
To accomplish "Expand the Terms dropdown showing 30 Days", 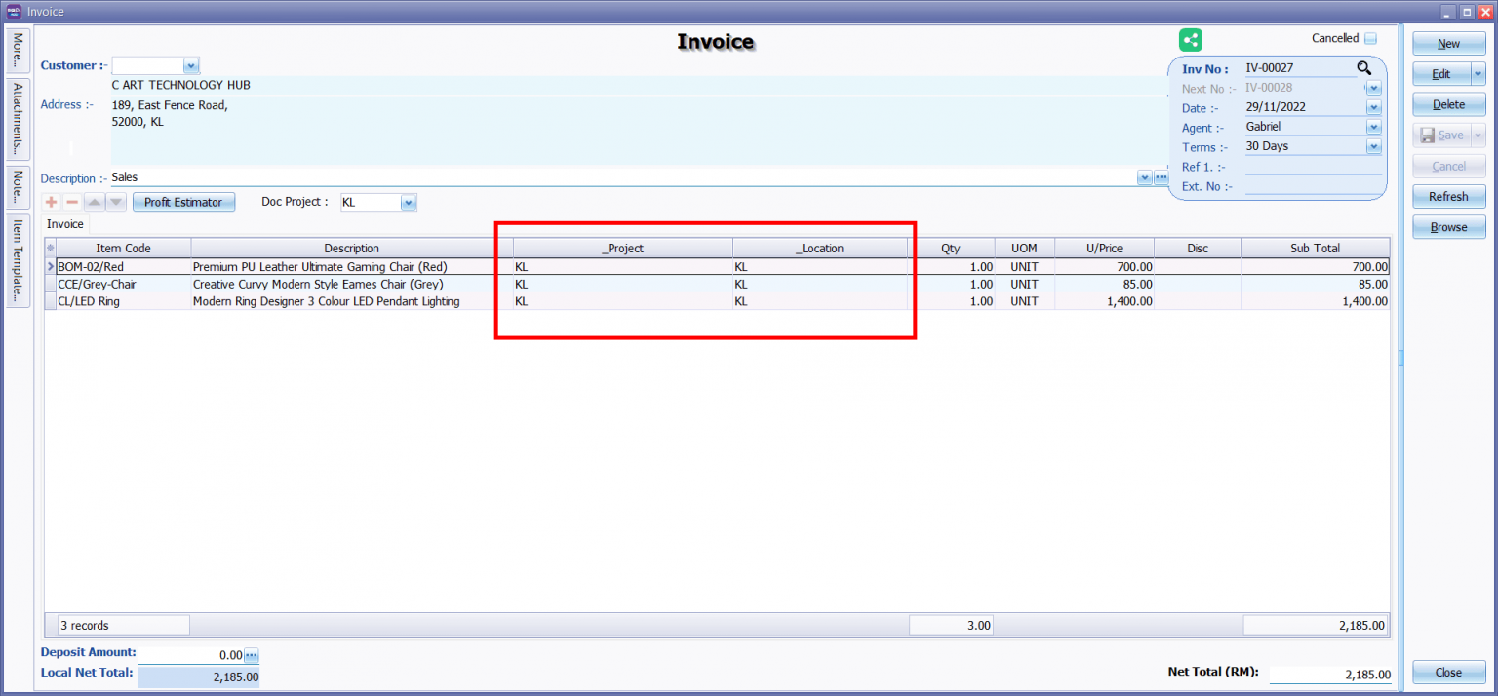I will click(x=1374, y=146).
